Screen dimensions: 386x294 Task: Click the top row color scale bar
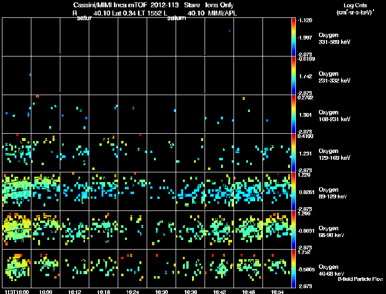click(x=293, y=37)
